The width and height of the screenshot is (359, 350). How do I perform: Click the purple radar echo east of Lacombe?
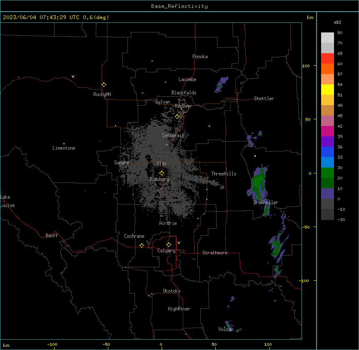click(x=221, y=84)
